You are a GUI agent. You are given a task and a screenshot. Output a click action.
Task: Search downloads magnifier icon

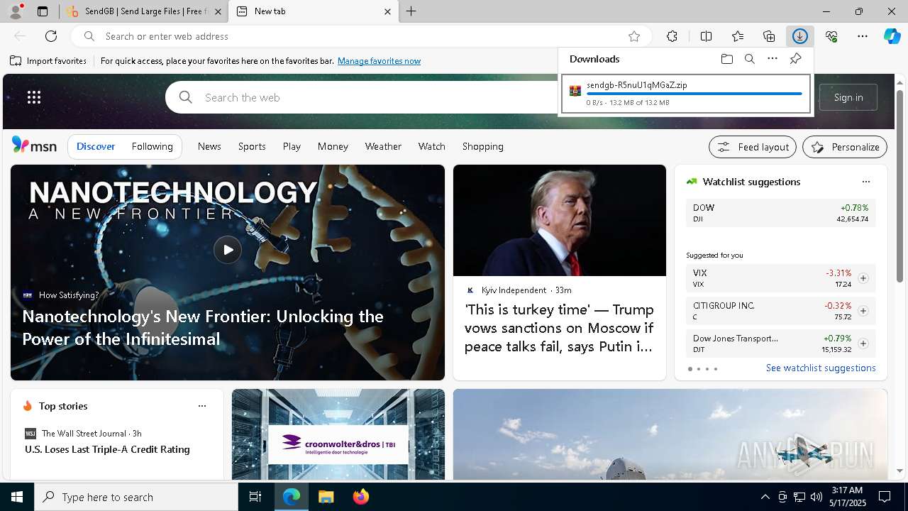pyautogui.click(x=750, y=59)
